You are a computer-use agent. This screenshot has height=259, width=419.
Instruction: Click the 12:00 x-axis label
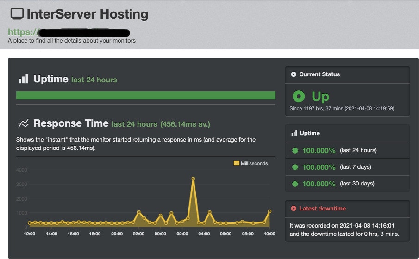[29, 234]
